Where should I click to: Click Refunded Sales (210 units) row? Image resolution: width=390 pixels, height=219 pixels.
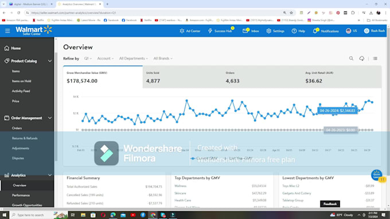click(x=114, y=203)
